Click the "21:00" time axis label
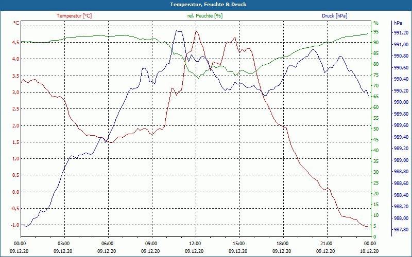 point(326,243)
